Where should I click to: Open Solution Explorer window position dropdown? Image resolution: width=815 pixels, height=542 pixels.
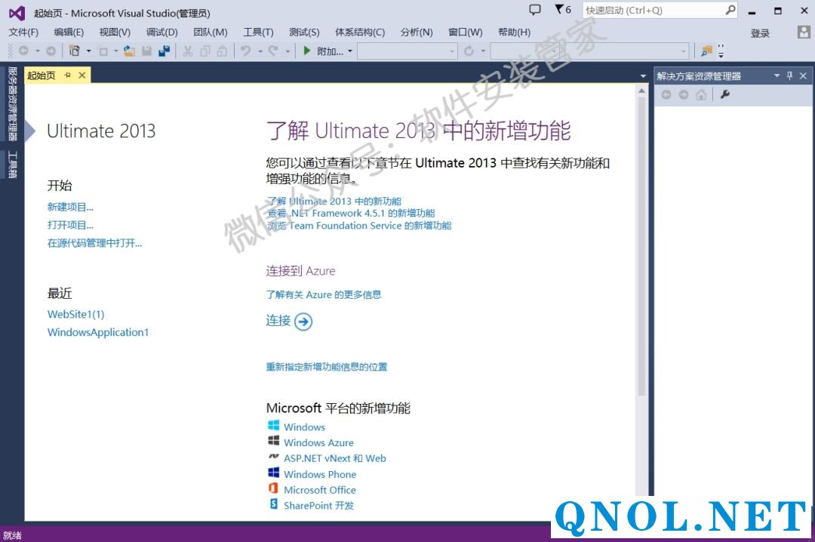pos(777,76)
